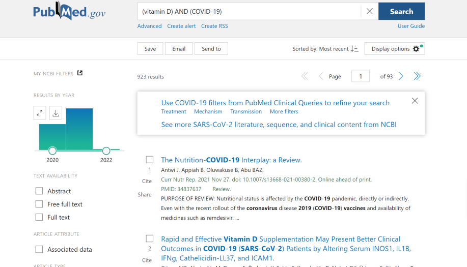Screen dimensions: 467x267
Task: Clear the search query with the X icon
Action: pyautogui.click(x=369, y=11)
